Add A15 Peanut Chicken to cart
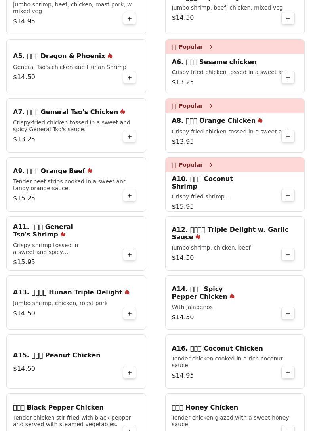The width and height of the screenshot is (311, 431). 130,373
